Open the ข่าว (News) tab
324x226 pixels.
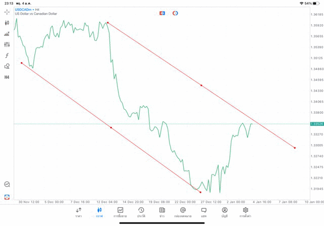162,212
